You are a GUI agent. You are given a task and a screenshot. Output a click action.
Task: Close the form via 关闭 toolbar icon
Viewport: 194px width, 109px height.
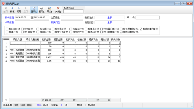(x=58, y=10)
